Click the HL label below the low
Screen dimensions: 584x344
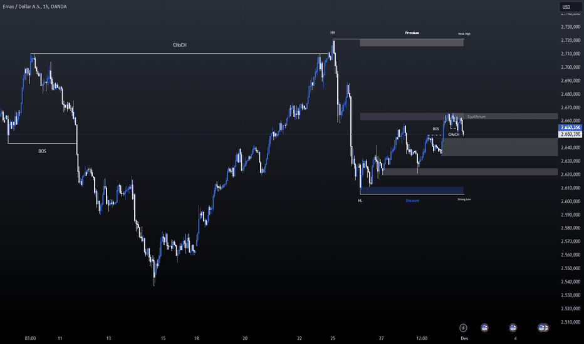point(360,200)
